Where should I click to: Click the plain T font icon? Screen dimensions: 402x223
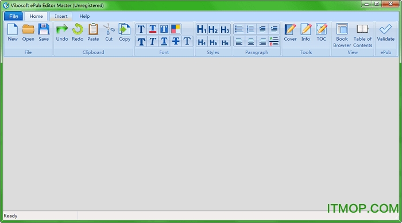pos(141,29)
